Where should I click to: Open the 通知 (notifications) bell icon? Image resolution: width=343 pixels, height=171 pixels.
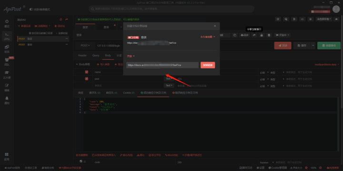pos(7,100)
